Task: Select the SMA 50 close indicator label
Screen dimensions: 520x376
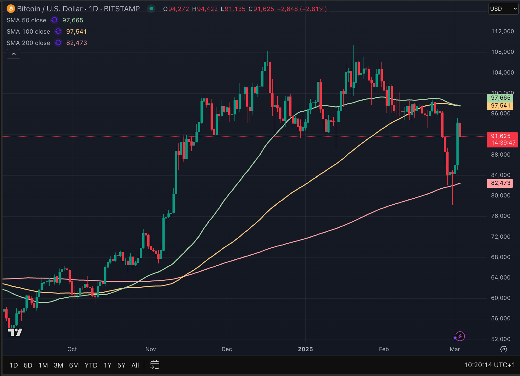Action: pos(26,20)
